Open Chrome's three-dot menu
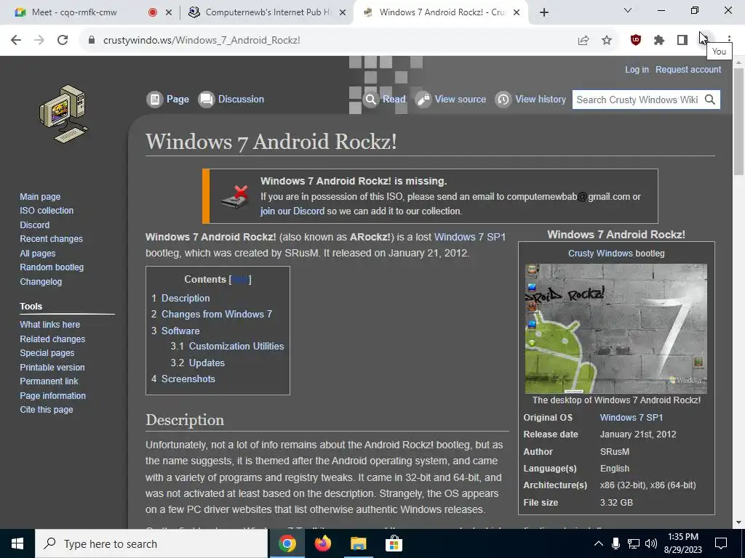This screenshot has height=558, width=745. tap(729, 41)
